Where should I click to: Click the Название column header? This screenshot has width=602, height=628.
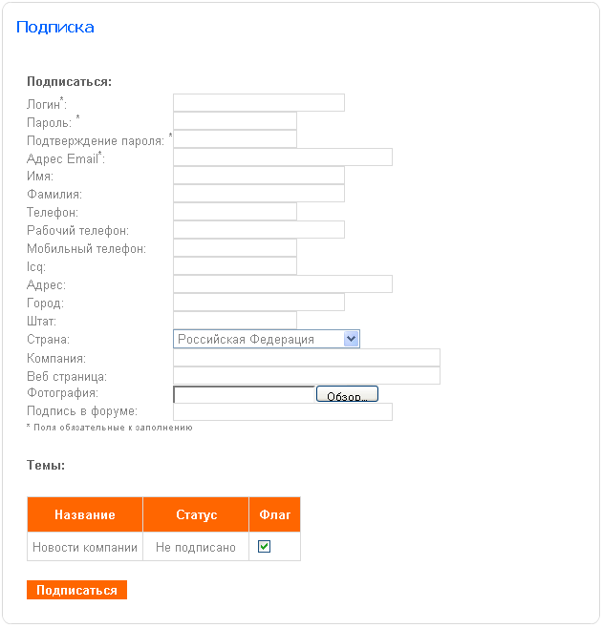[x=85, y=514]
